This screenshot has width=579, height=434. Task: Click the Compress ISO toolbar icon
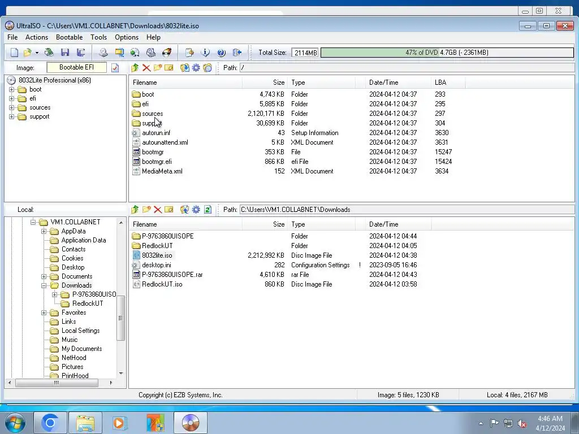(119, 53)
